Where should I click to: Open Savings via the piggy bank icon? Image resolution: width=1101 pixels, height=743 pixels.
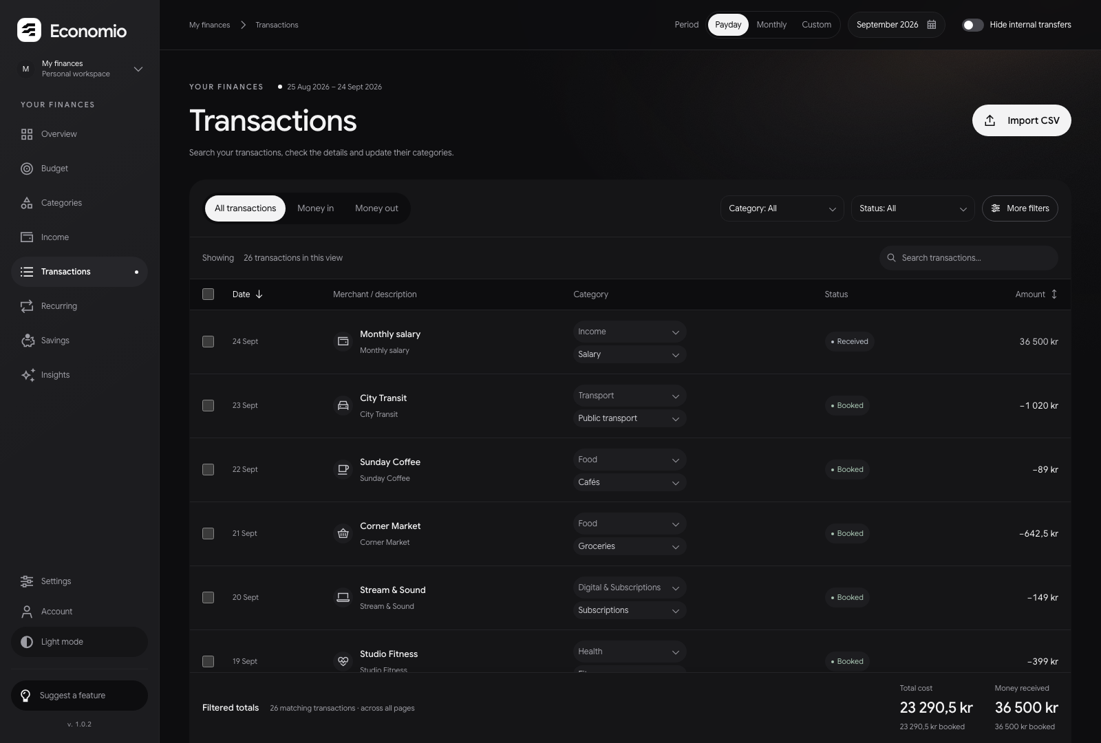pyautogui.click(x=28, y=341)
